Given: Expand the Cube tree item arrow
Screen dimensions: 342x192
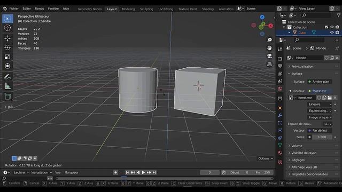Looking at the screenshot, I should click(290, 33).
